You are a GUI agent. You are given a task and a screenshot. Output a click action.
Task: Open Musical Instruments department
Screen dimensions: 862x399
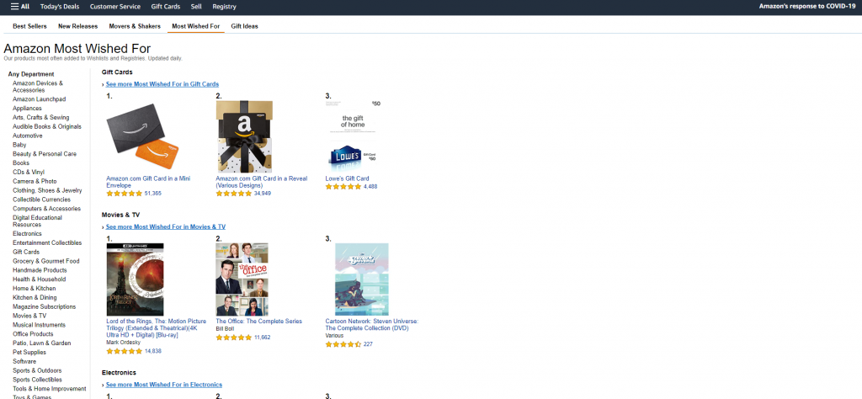[x=39, y=325]
